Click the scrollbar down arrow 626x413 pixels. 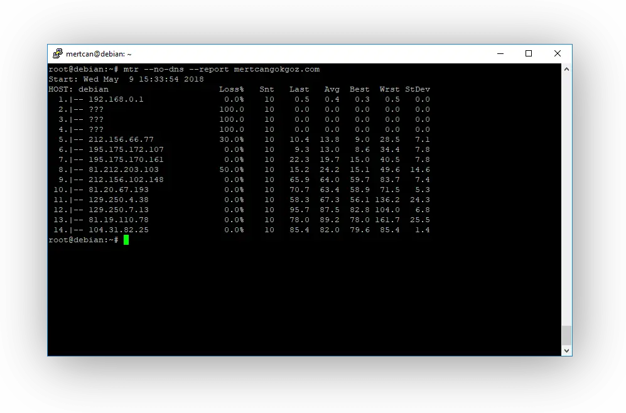click(566, 351)
